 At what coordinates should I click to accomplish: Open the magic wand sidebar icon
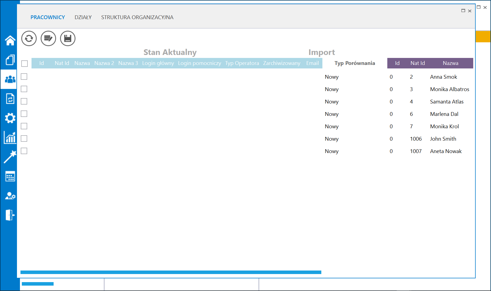[x=10, y=157]
